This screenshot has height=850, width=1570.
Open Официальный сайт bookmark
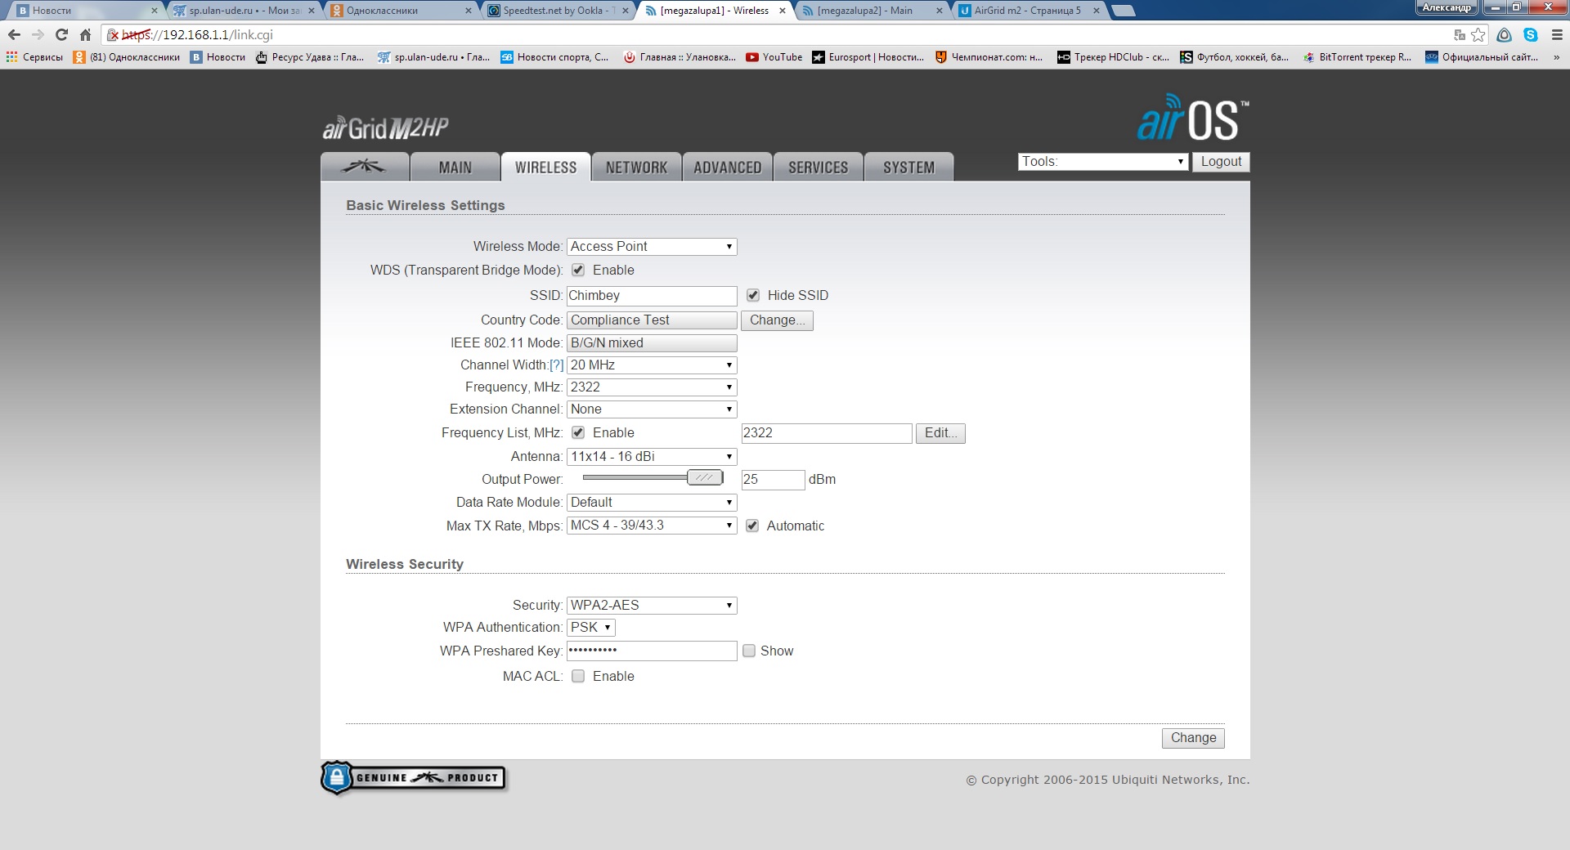tap(1482, 57)
